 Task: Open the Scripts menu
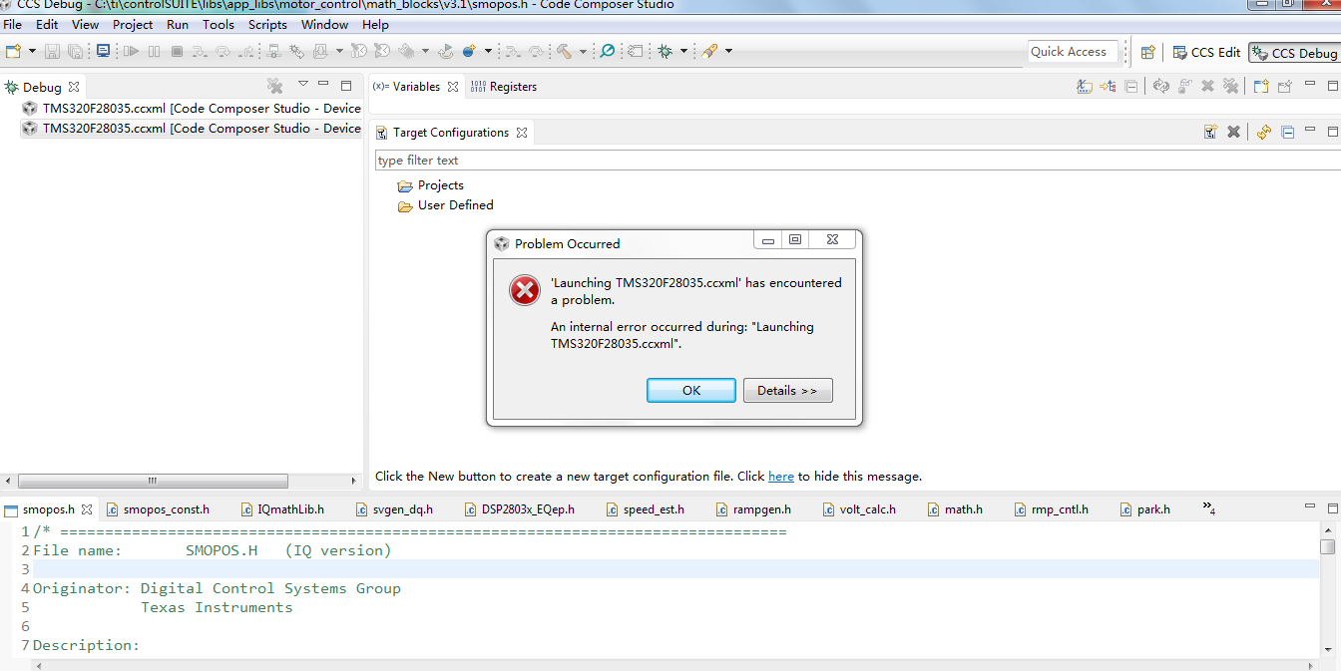267,24
